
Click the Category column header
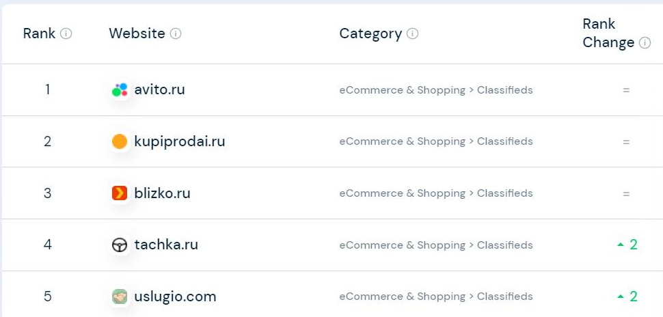[370, 33]
